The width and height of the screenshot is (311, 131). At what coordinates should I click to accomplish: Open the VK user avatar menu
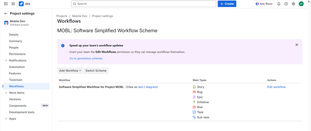pos(301,4)
